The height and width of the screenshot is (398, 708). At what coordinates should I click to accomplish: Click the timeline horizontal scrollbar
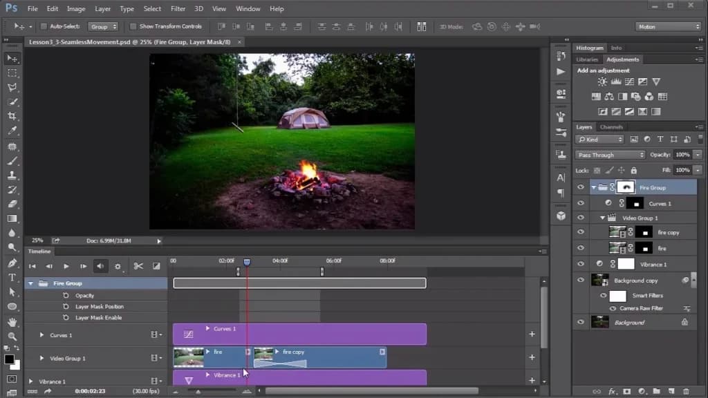372,391
